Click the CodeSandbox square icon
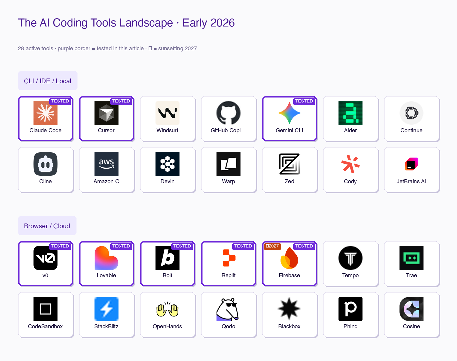The width and height of the screenshot is (457, 361). [x=45, y=309]
